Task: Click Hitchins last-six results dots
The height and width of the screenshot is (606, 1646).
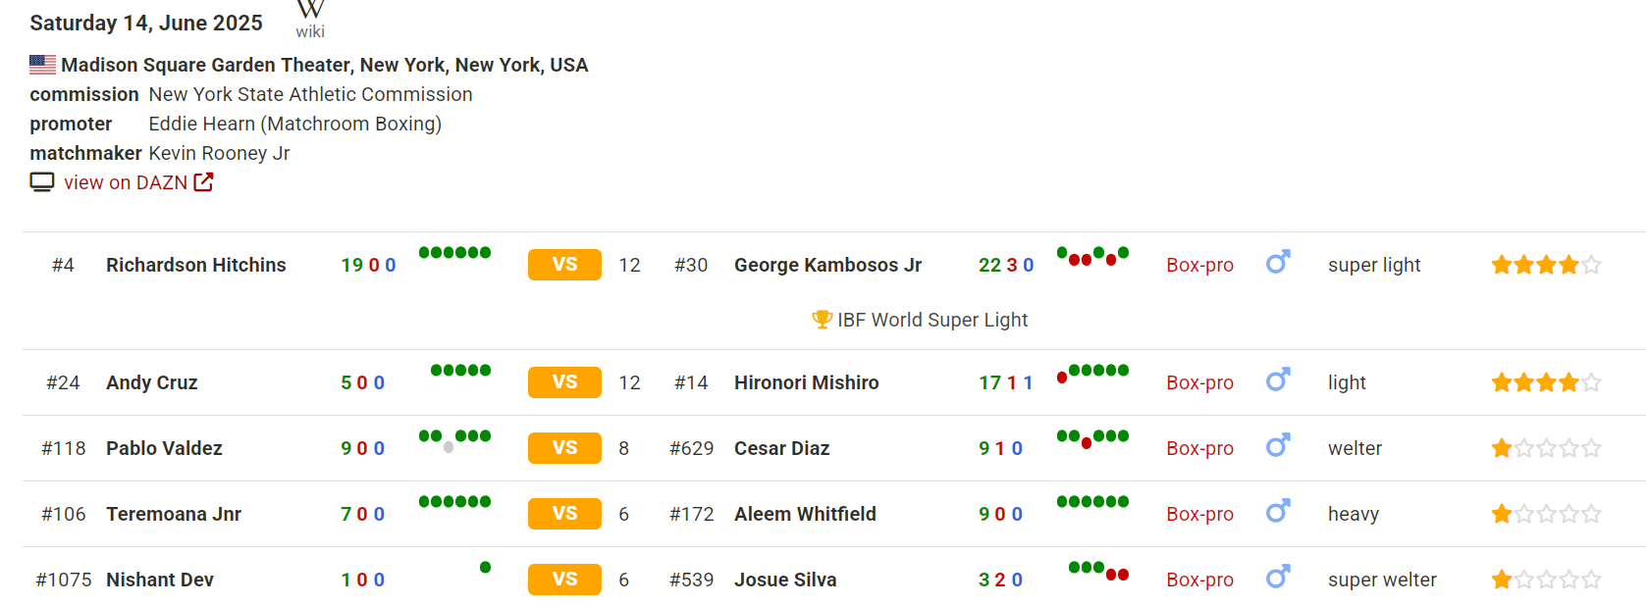Action: tap(454, 253)
